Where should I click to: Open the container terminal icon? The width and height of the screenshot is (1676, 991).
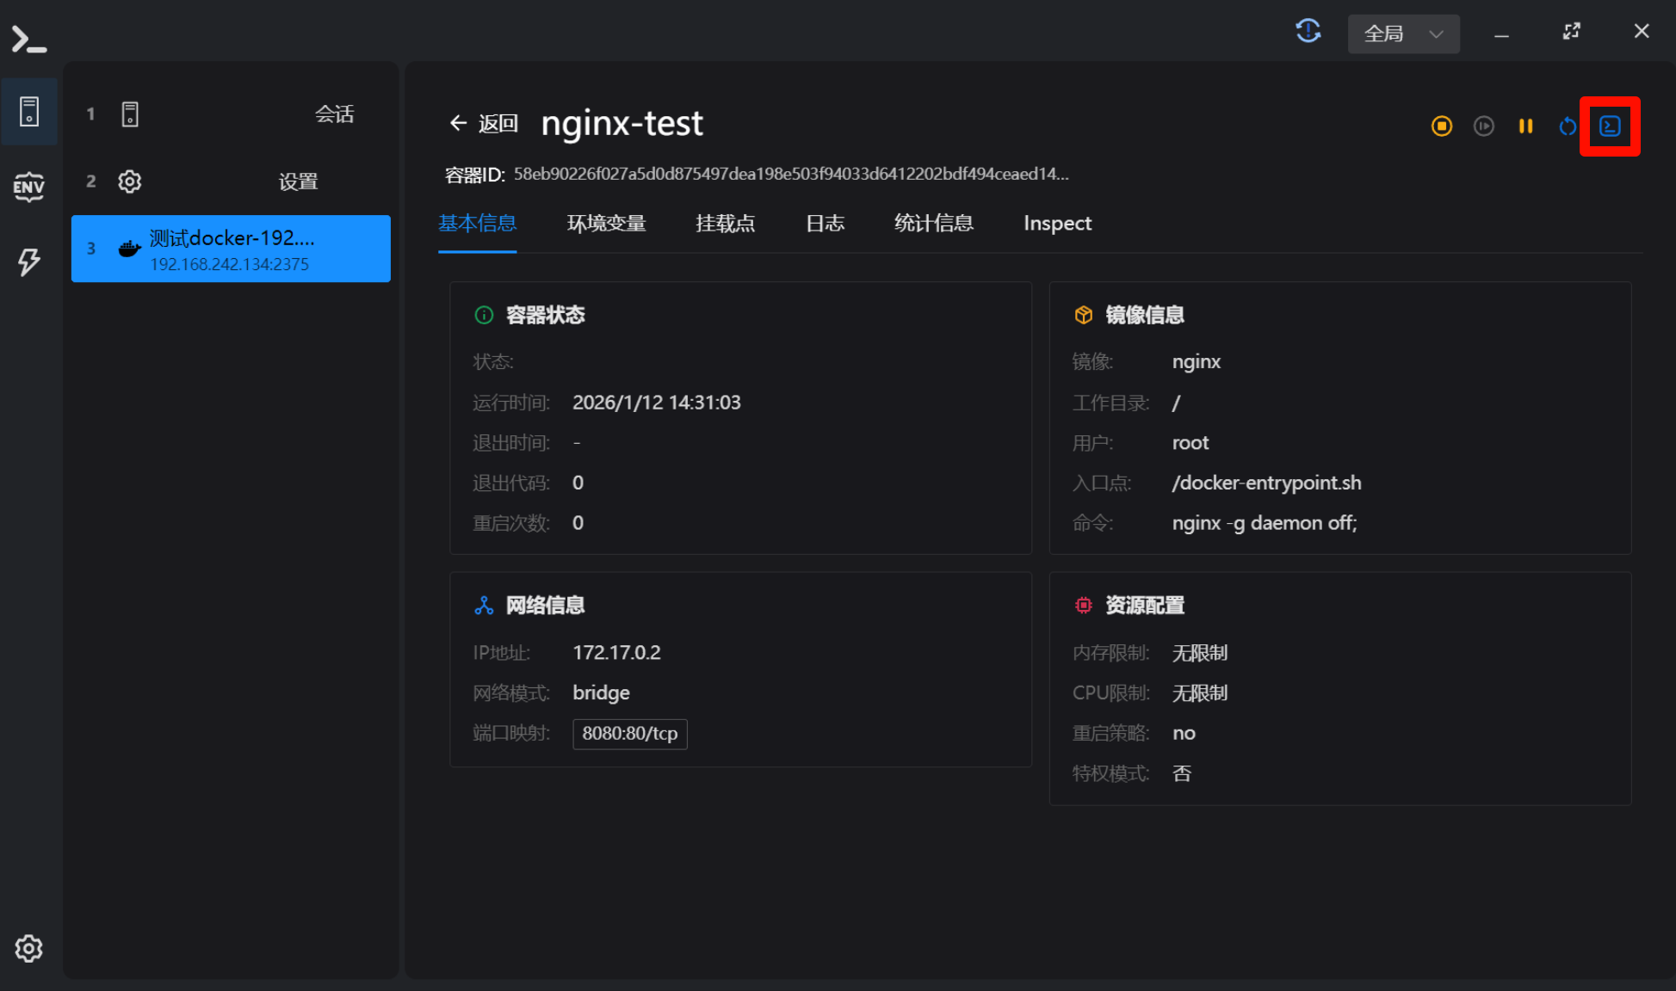click(1610, 126)
